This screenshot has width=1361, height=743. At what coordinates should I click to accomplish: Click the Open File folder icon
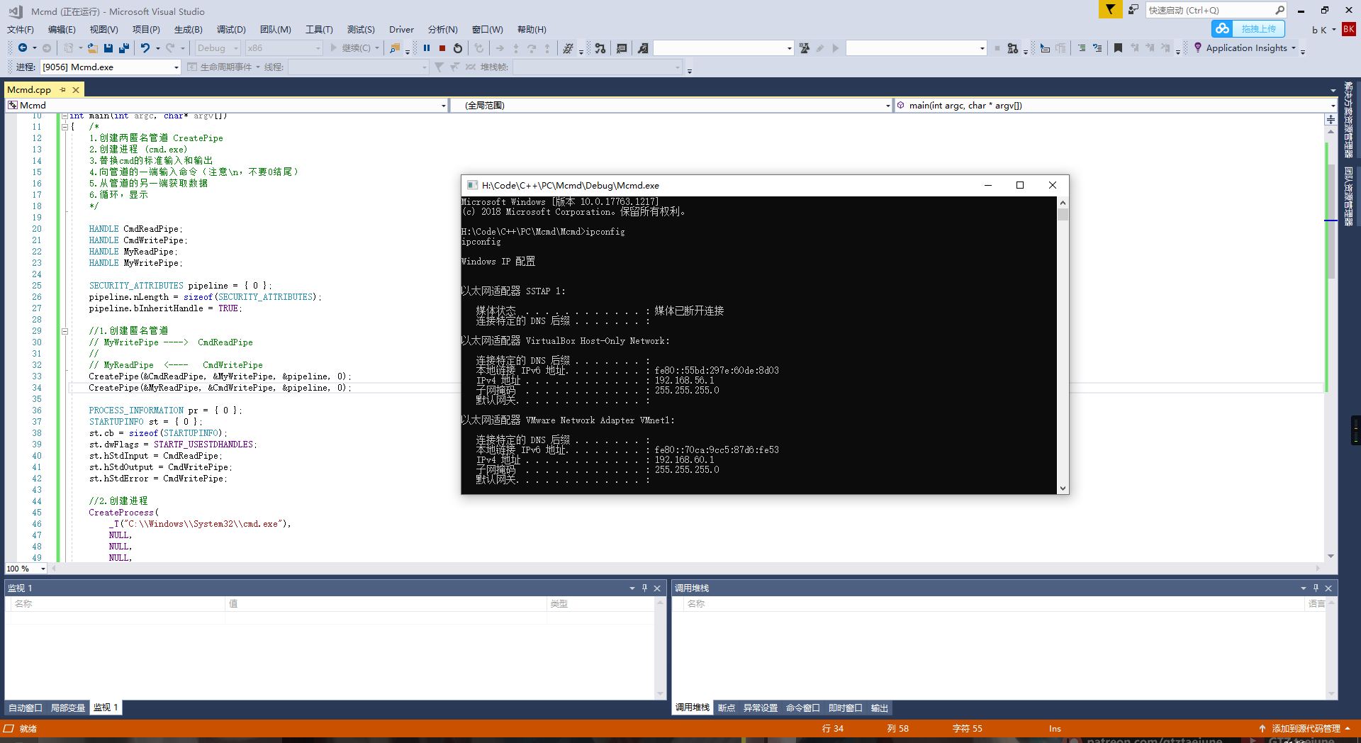point(92,48)
